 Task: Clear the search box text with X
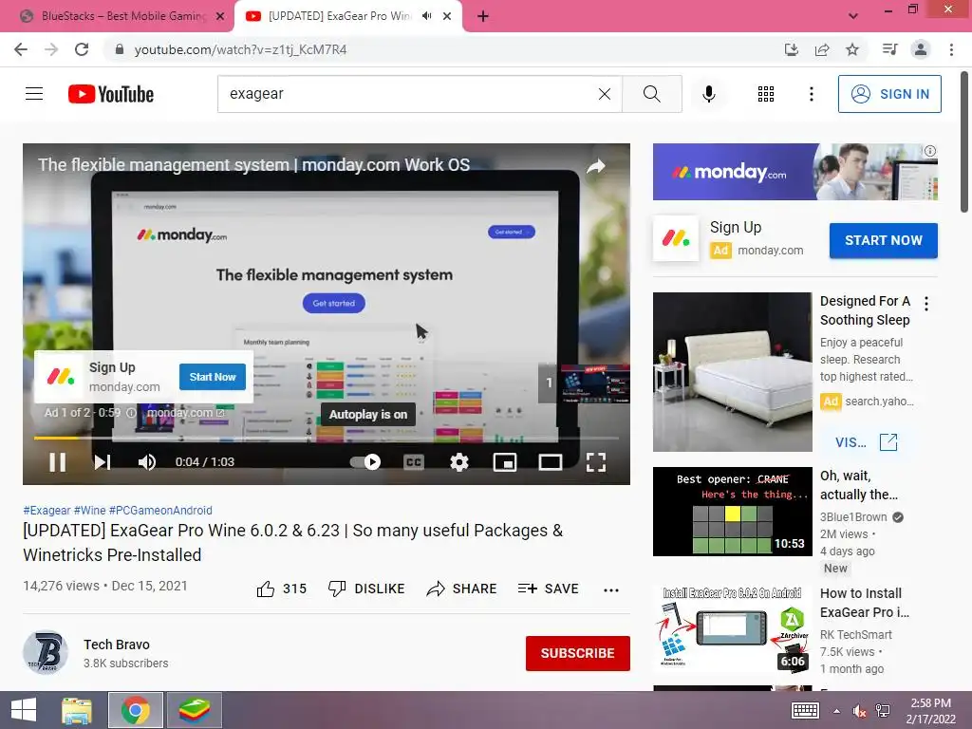[x=605, y=94]
